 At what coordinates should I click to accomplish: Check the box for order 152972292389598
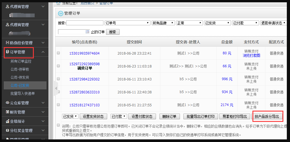[x=58, y=66]
